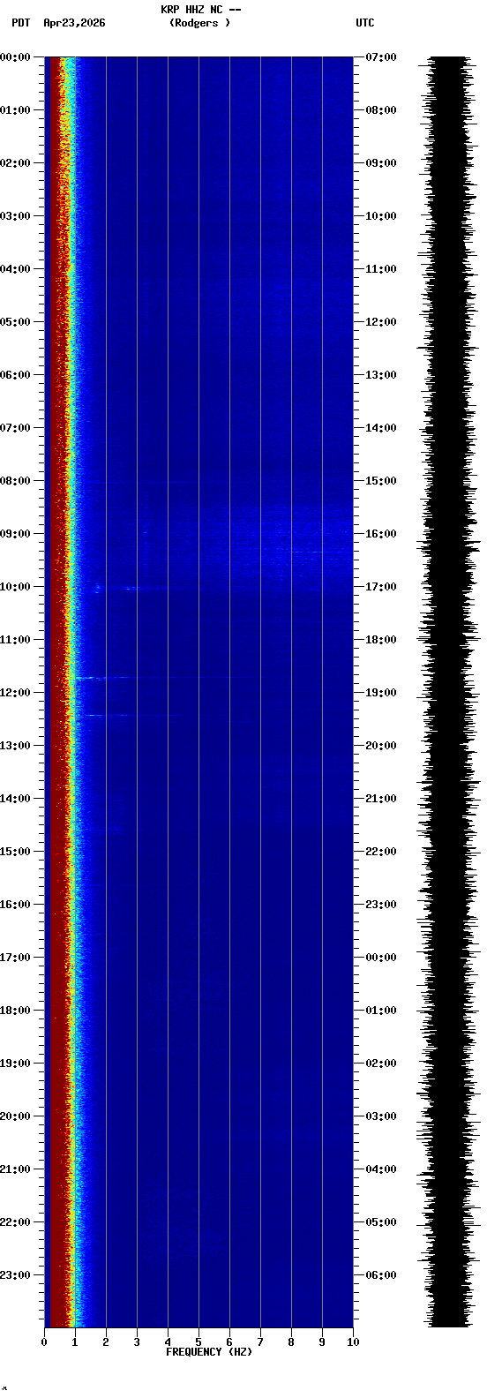Click the seismogram waveform trace on the right

click(x=449, y=692)
